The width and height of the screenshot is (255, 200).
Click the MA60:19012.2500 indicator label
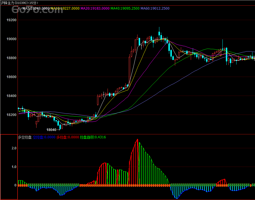155,8
